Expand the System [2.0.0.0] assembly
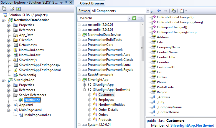Screen dimensions: 216x128 click(x=79, y=125)
